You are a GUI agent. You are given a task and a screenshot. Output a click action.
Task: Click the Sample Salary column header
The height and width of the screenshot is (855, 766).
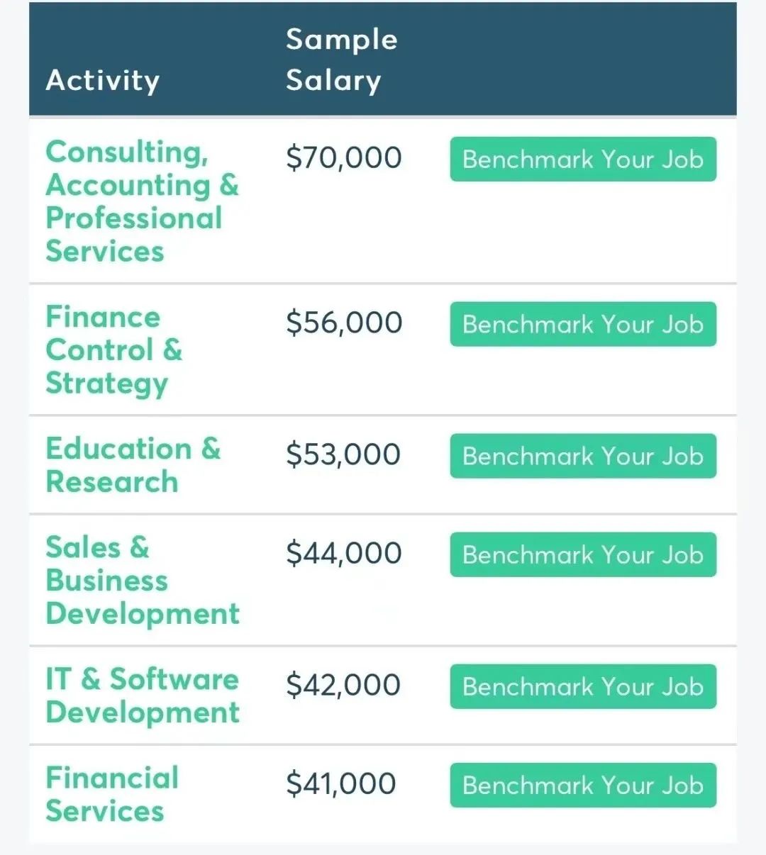click(341, 60)
